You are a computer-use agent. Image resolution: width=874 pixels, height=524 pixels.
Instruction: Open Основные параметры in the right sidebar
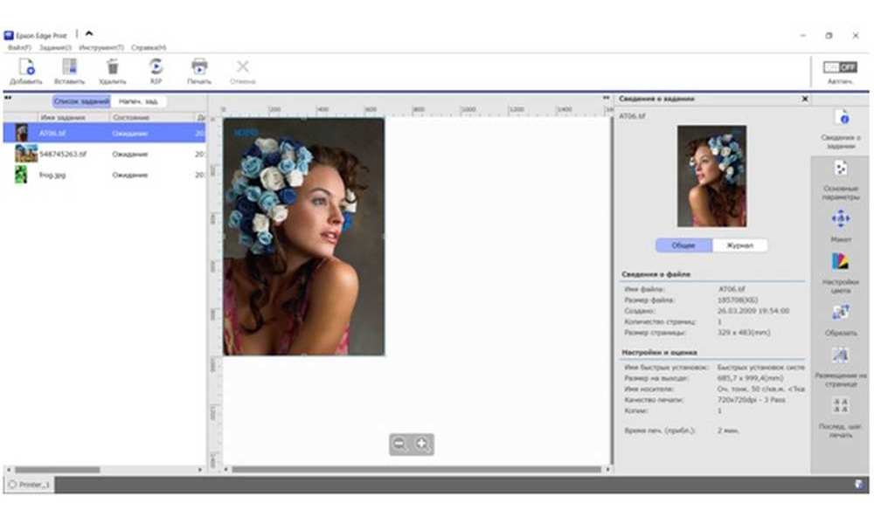840,169
